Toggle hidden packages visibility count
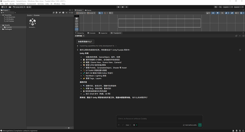 point(71,13)
